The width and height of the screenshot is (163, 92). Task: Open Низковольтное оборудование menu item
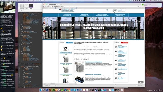tap(85, 15)
